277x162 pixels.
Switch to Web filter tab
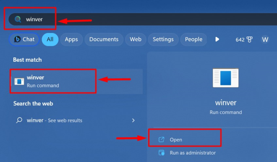(135, 39)
